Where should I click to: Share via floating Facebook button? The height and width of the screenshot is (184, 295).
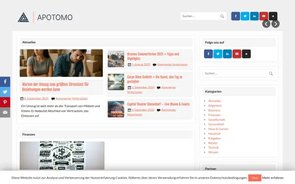[x=5, y=81]
